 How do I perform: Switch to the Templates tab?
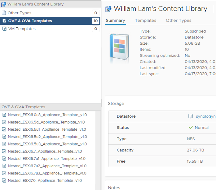(146, 20)
